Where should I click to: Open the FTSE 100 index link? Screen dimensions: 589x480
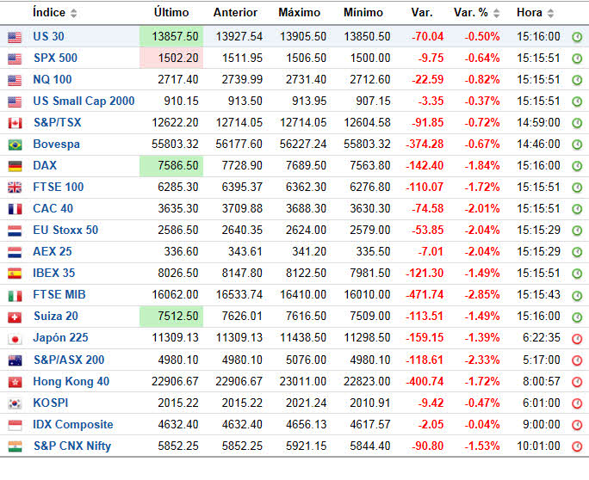(x=59, y=188)
